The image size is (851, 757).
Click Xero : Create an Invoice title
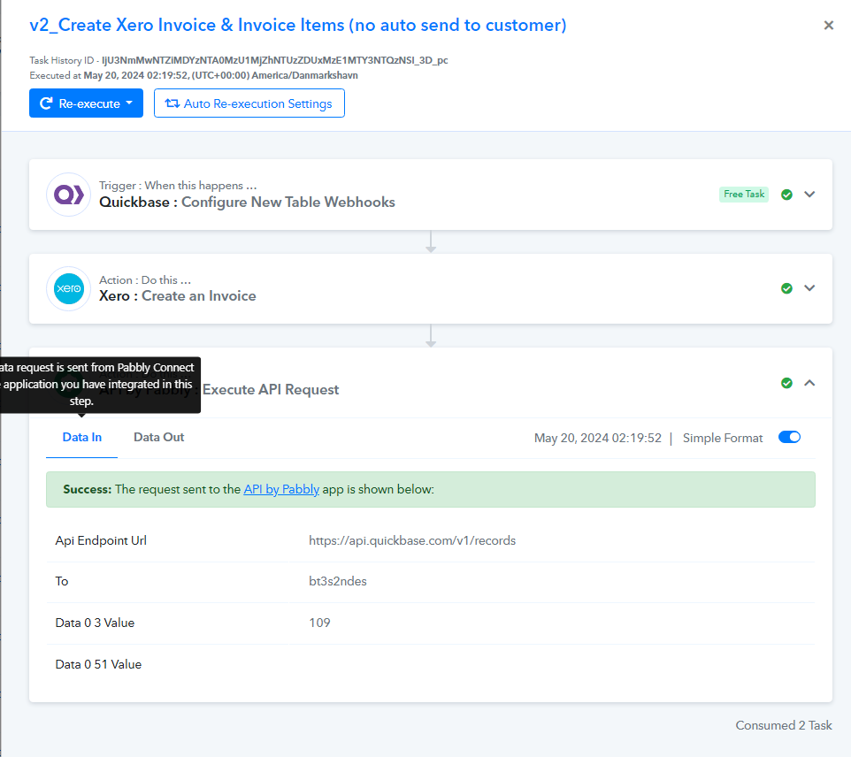[178, 296]
